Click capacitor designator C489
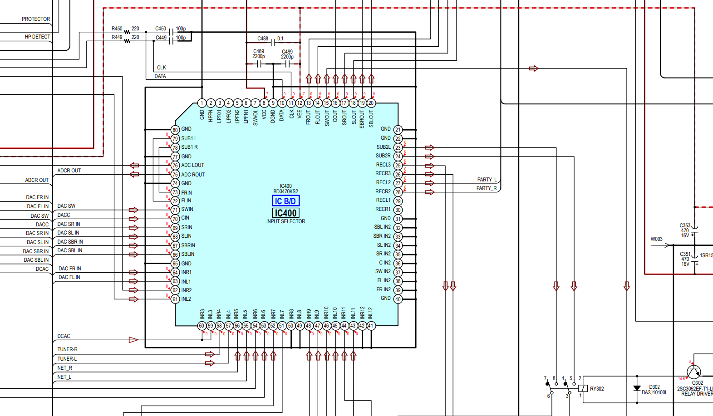The height and width of the screenshot is (416, 713). point(259,51)
